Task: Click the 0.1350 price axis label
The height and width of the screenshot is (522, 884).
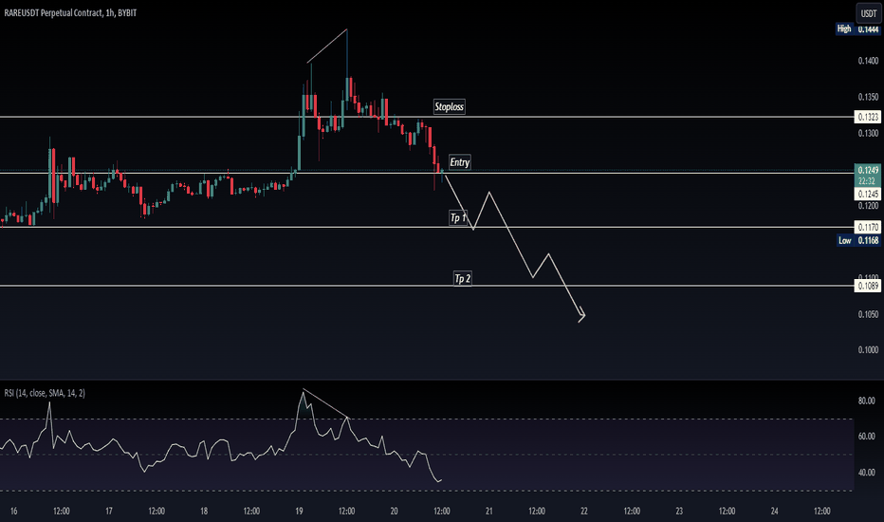Action: [x=868, y=97]
